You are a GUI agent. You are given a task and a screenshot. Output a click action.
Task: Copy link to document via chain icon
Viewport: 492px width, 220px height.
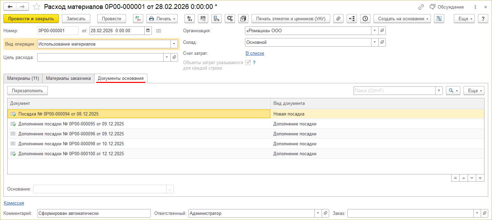421,7
